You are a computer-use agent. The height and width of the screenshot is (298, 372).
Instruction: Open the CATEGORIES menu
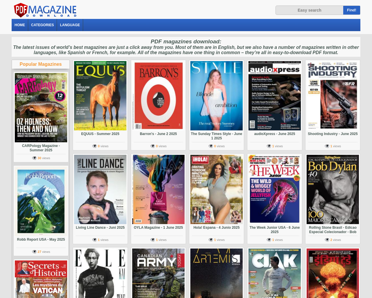coord(42,25)
